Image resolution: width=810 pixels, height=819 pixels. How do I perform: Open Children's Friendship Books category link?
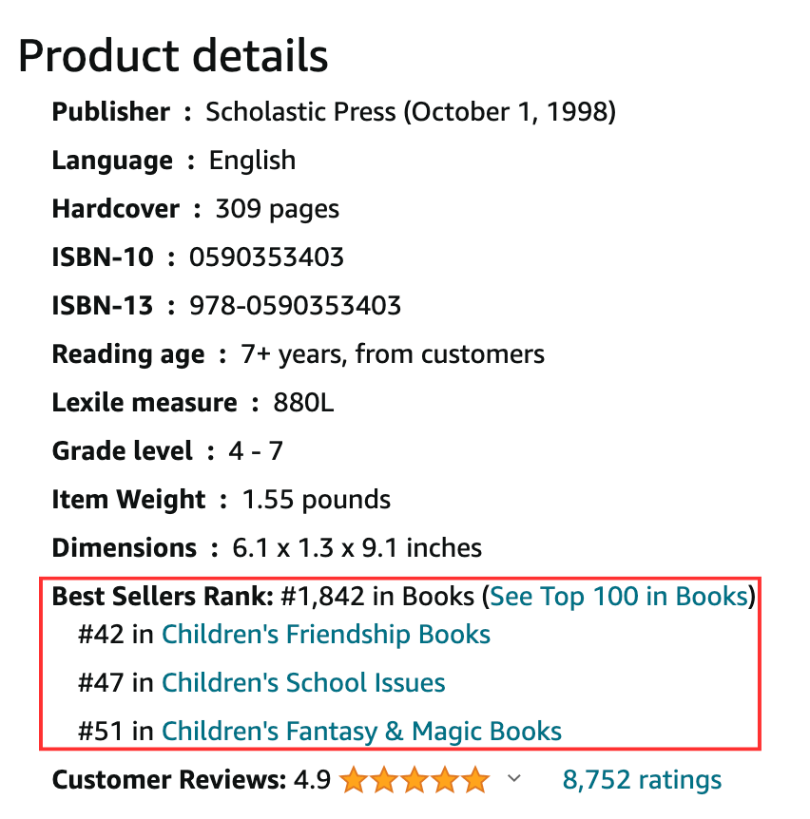325,634
